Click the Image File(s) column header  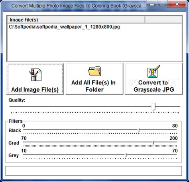pyautogui.click(x=76, y=20)
